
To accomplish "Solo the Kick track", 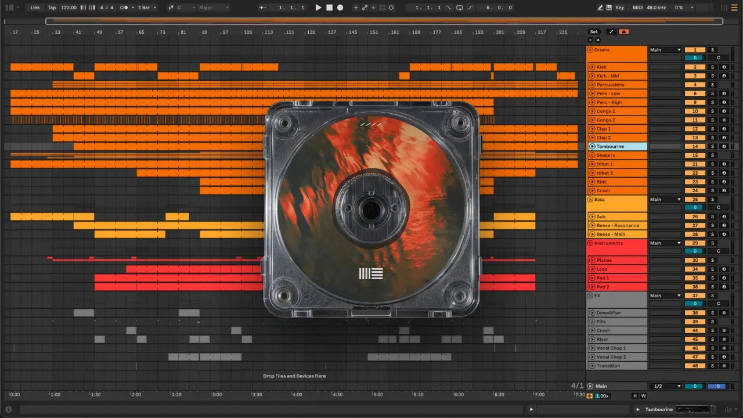I will [x=712, y=67].
